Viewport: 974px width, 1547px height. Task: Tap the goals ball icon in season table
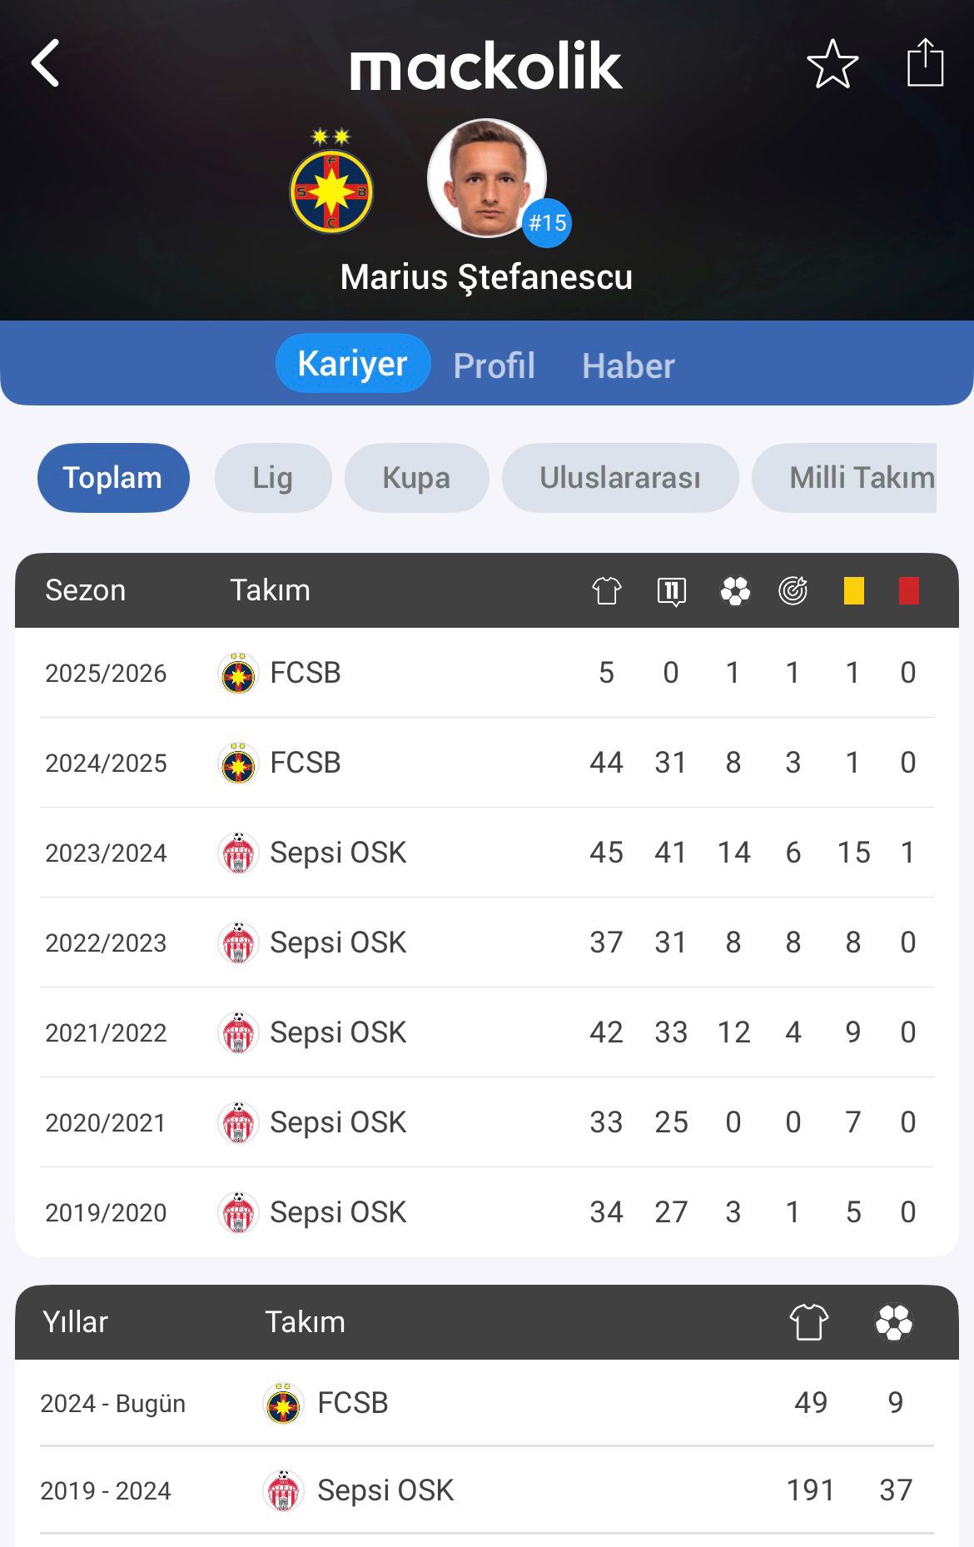click(x=735, y=591)
